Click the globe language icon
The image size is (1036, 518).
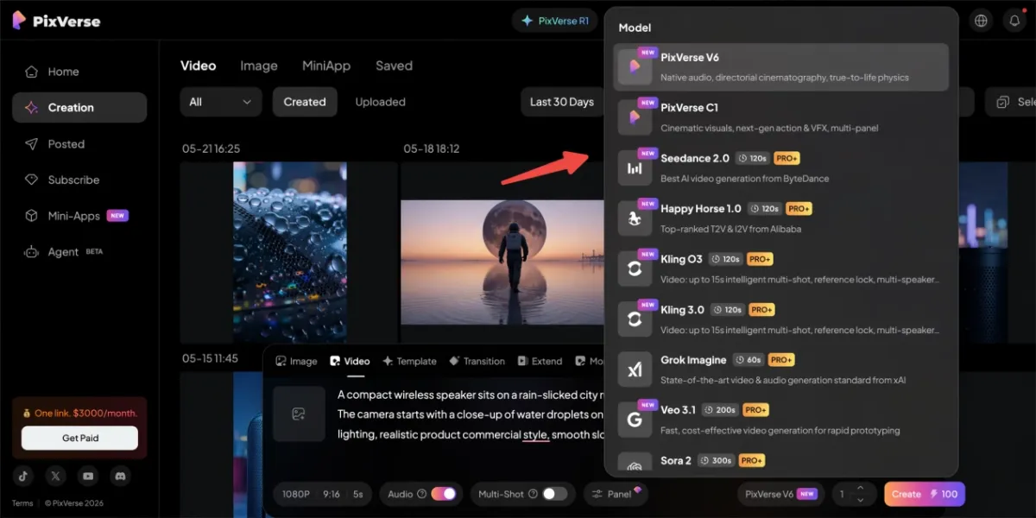pyautogui.click(x=981, y=21)
